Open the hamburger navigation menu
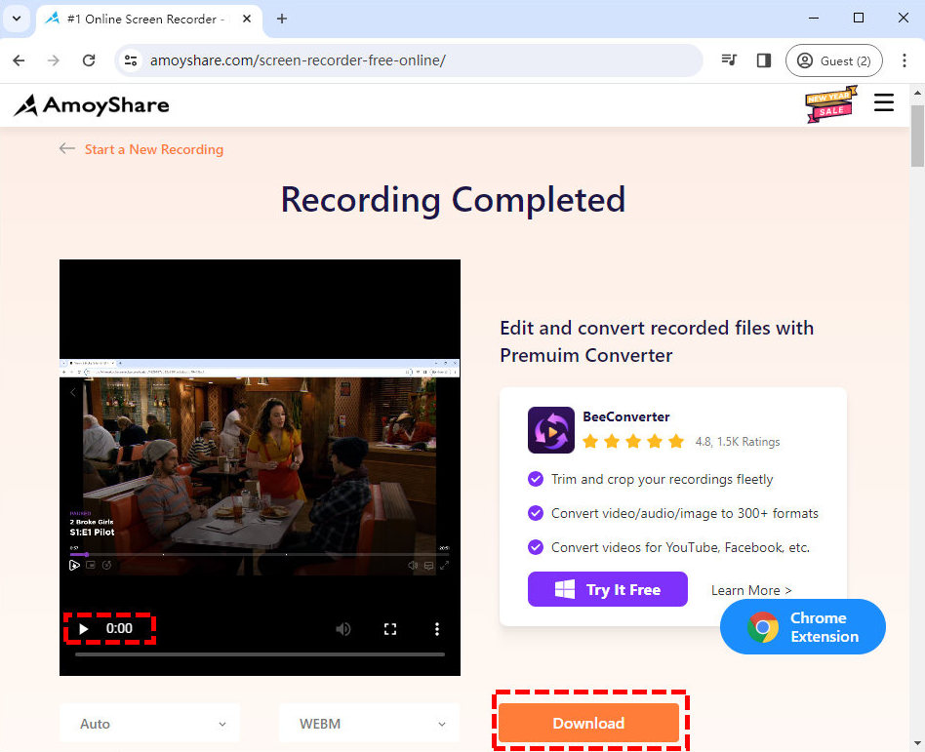This screenshot has height=752, width=925. click(884, 102)
